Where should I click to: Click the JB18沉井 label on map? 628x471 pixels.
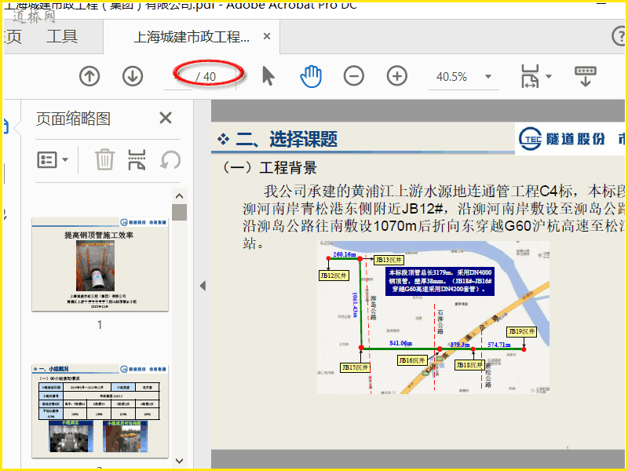pyautogui.click(x=469, y=365)
